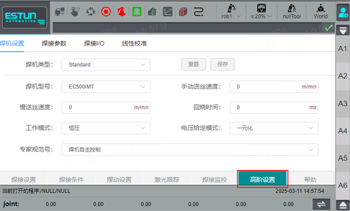The image size is (350, 211).
Task: Click the 保存 button
Action: coord(223,64)
